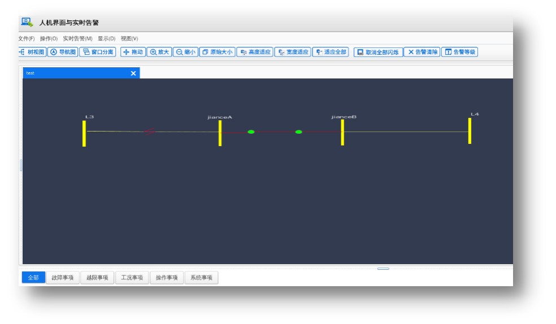Screen dimensions: 556x324
Task: Select the L4 yellow busbar
Action: click(x=470, y=131)
